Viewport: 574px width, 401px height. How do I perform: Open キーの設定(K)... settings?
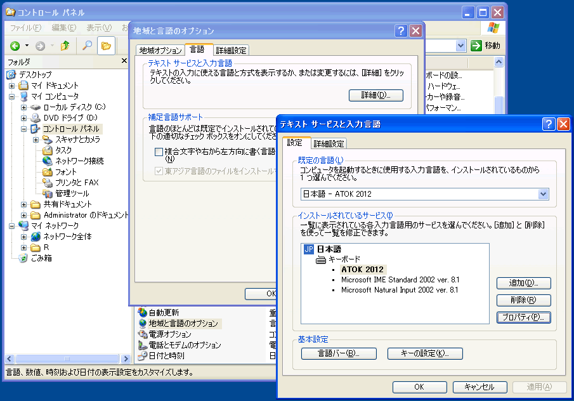[x=425, y=354]
